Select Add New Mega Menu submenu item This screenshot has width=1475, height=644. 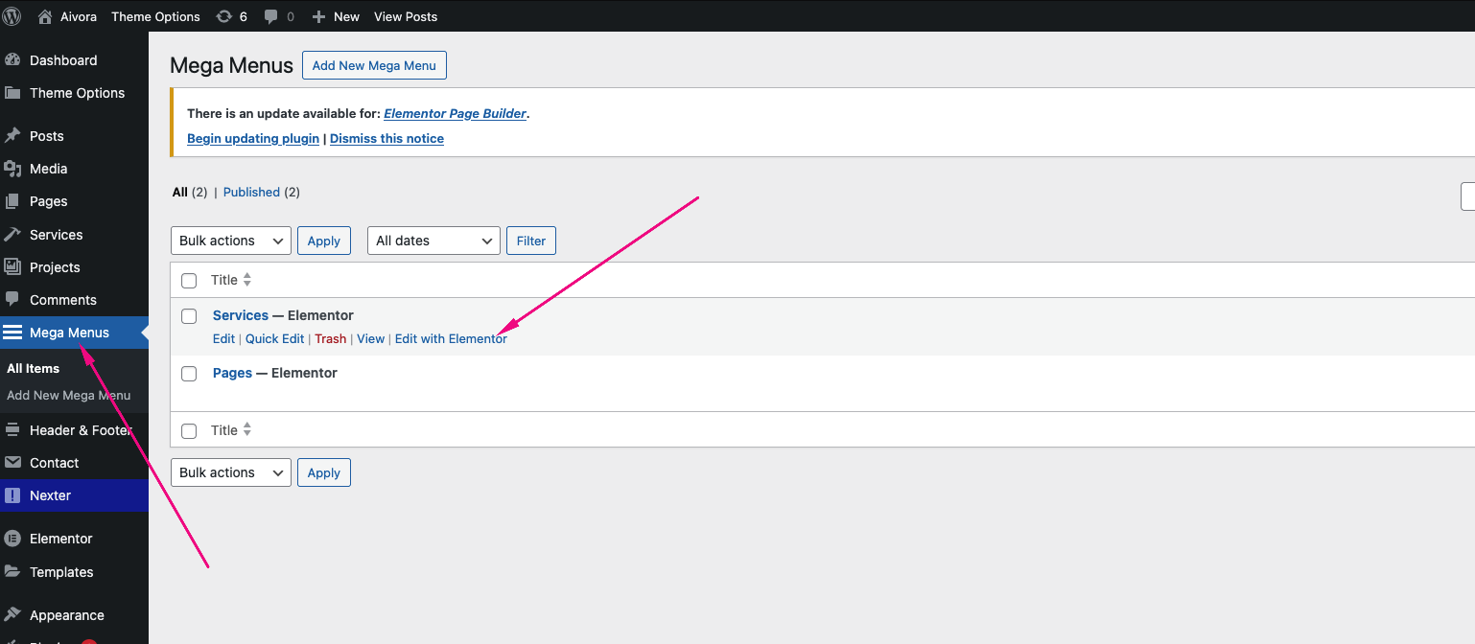pyautogui.click(x=68, y=395)
